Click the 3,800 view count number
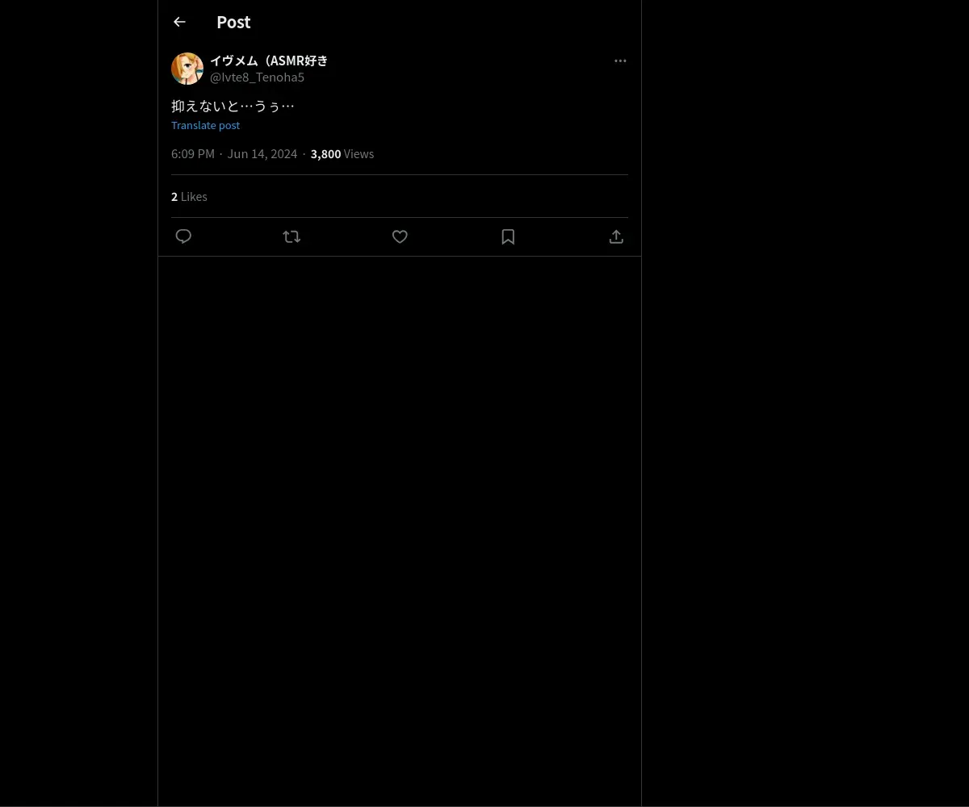The image size is (969, 807). click(x=325, y=154)
